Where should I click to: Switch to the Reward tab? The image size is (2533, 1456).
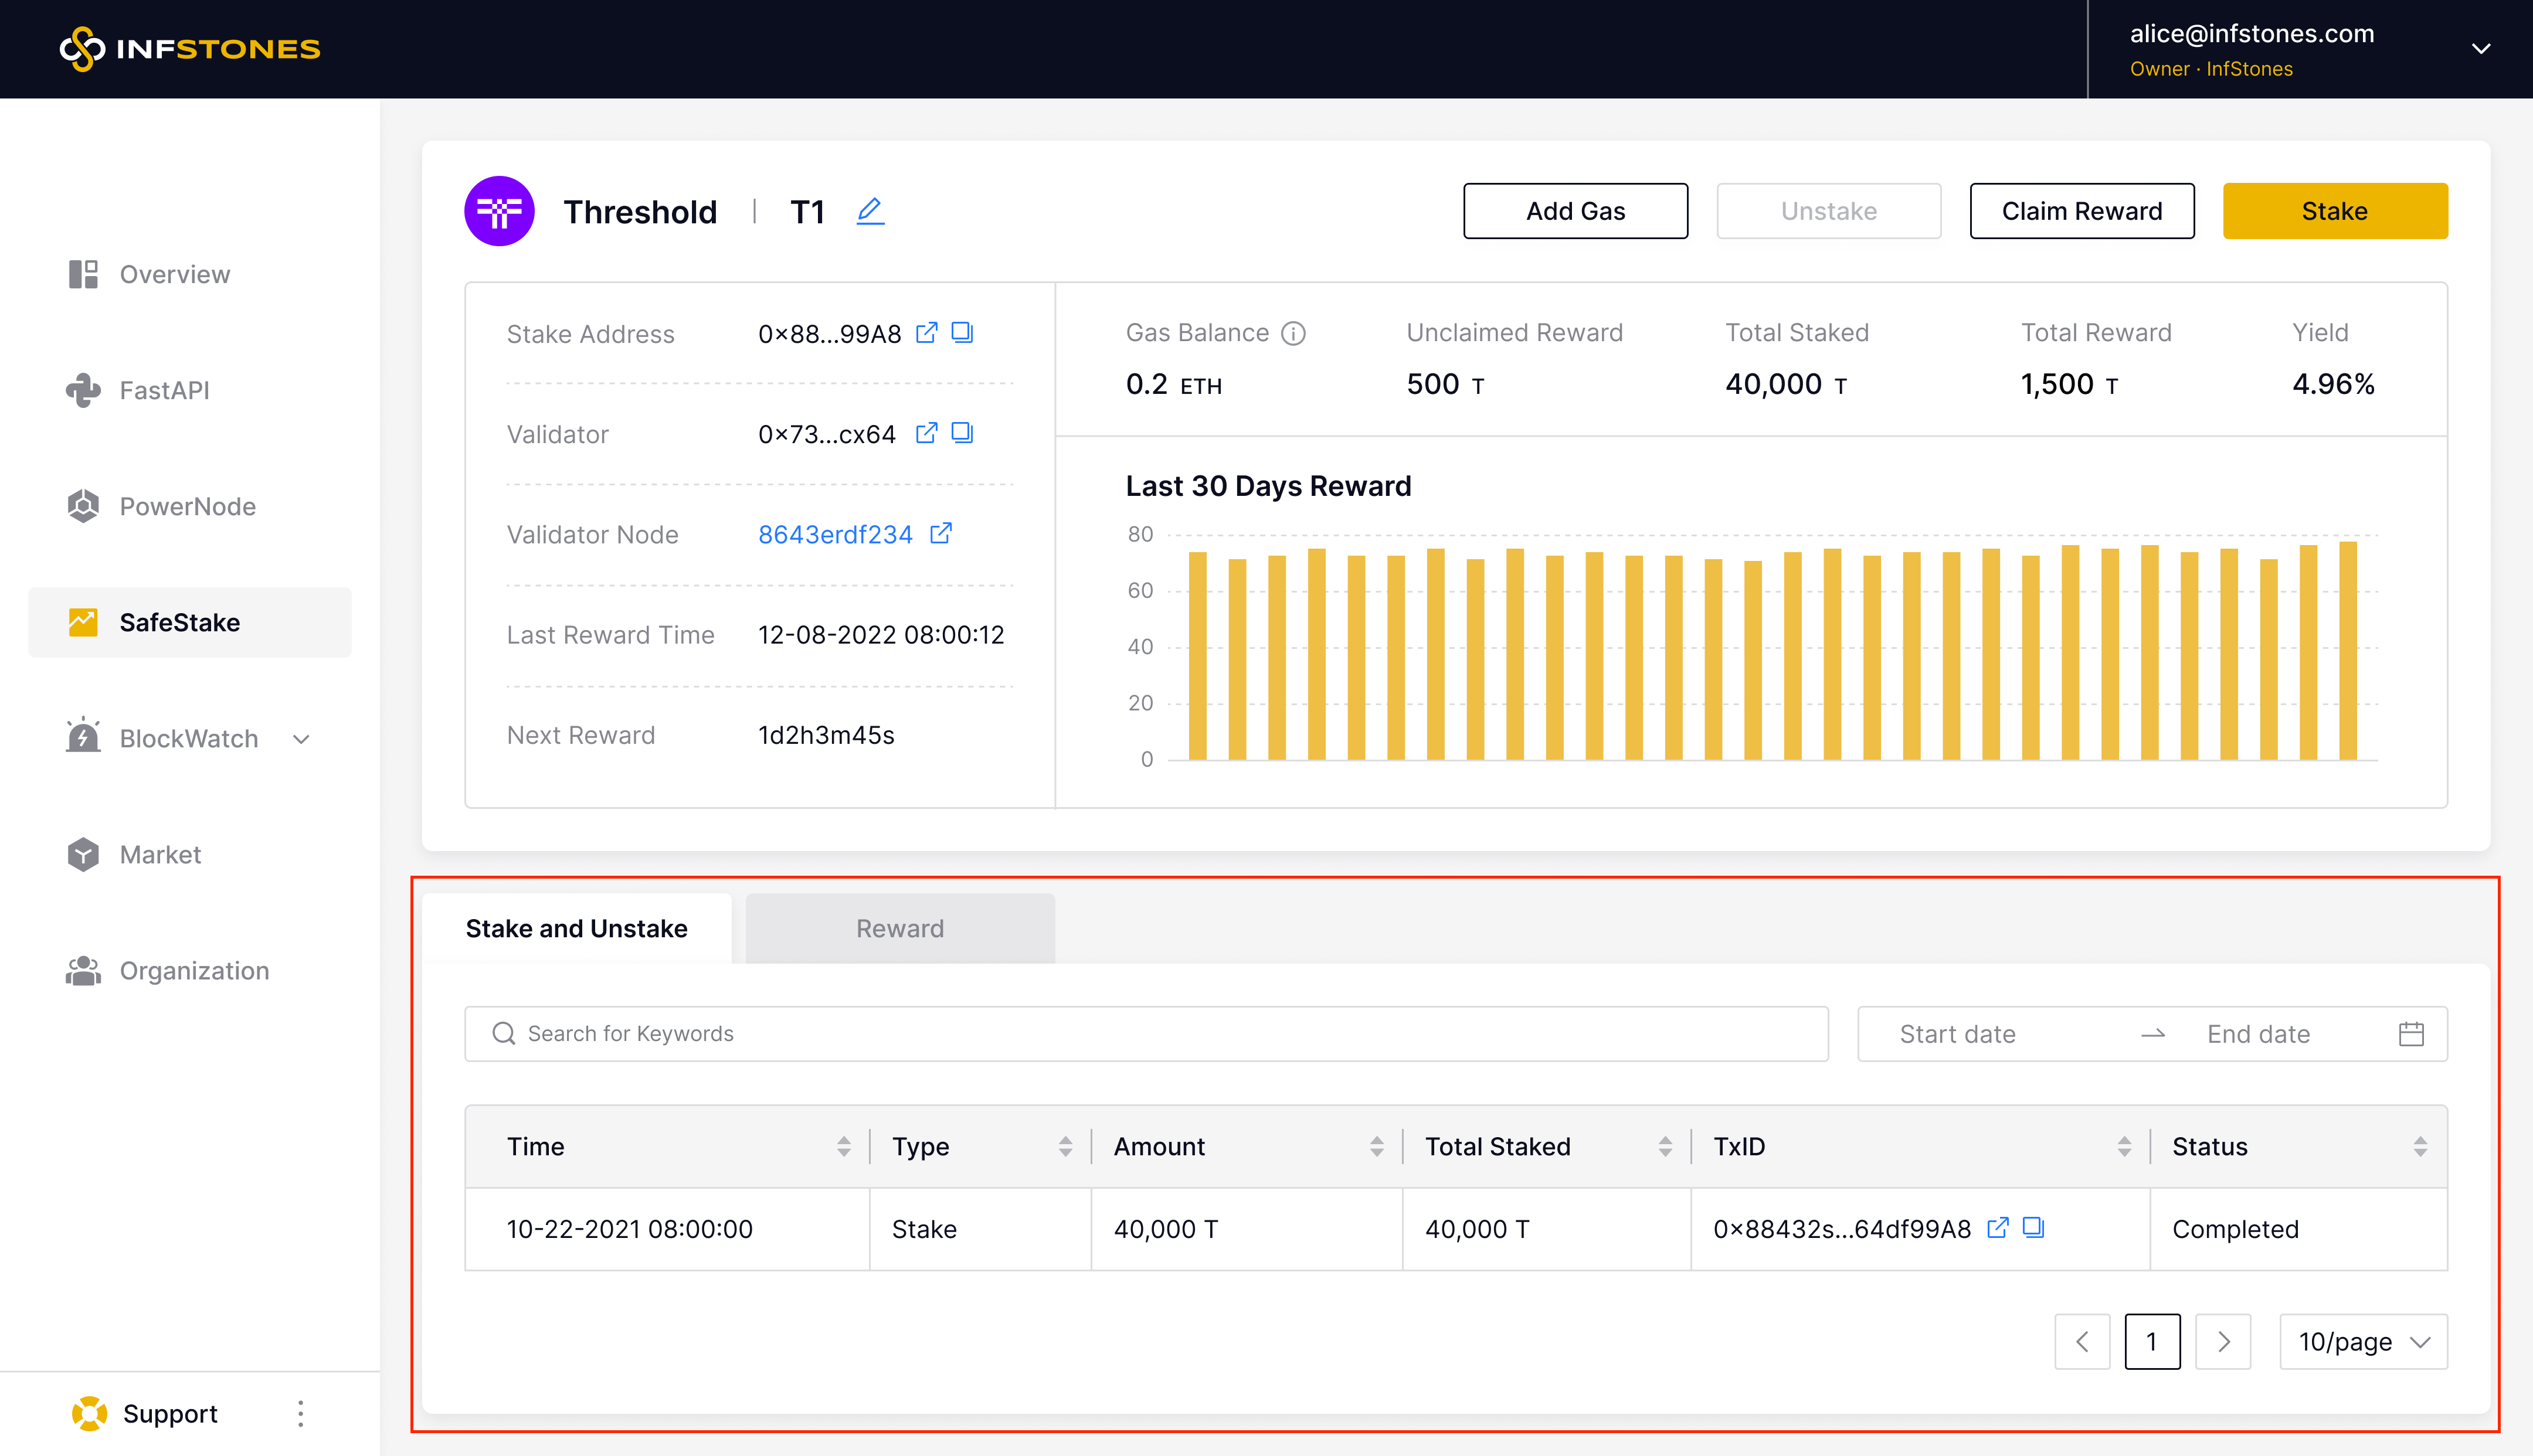click(899, 928)
